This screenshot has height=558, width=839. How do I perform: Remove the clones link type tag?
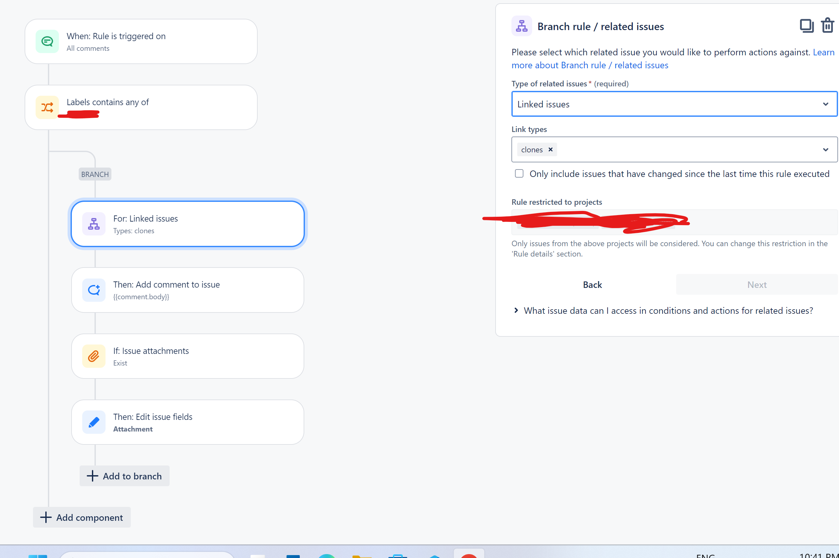(x=550, y=149)
